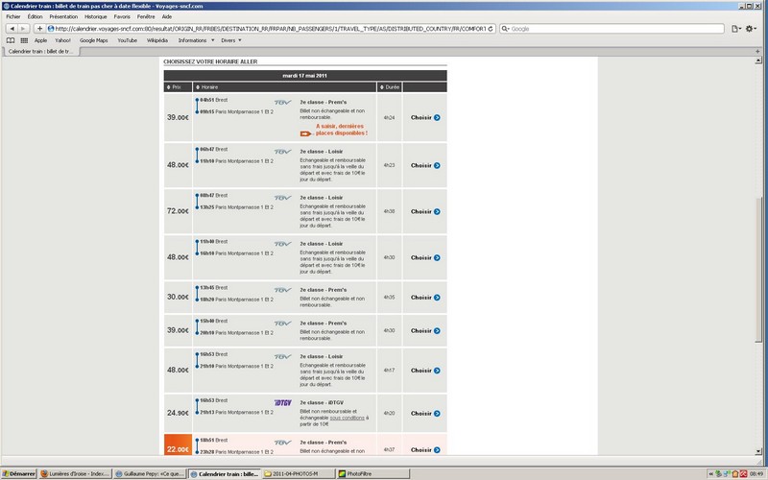Choisir the 48.00€ 11h40 train
Image resolution: width=768 pixels, height=480 pixels.
pyautogui.click(x=425, y=257)
